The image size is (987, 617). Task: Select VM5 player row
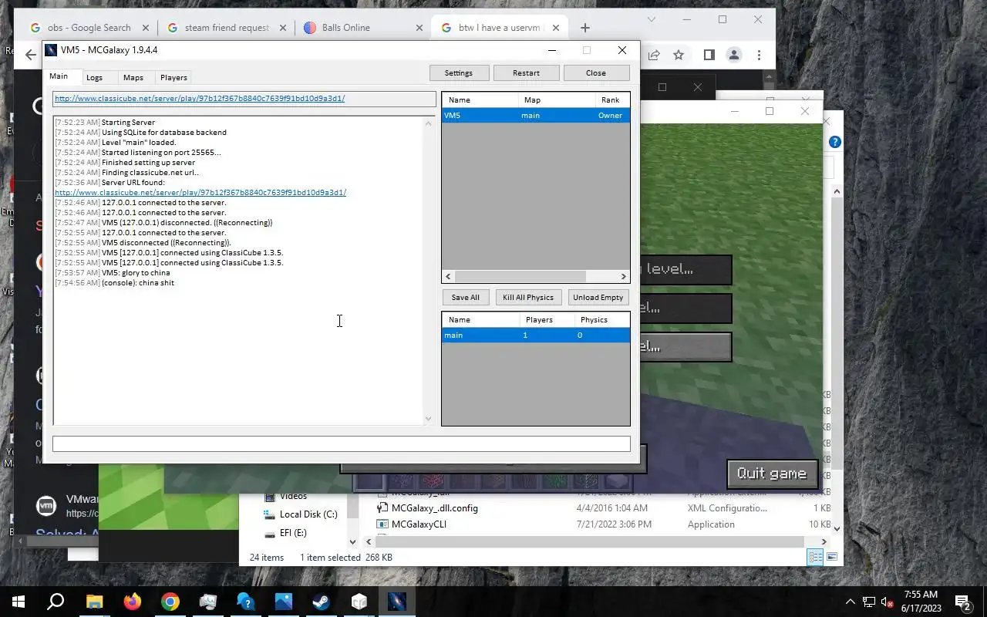point(536,115)
